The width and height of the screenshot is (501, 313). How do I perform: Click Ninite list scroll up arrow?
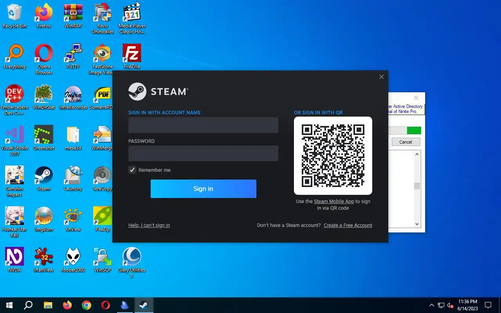click(x=417, y=154)
